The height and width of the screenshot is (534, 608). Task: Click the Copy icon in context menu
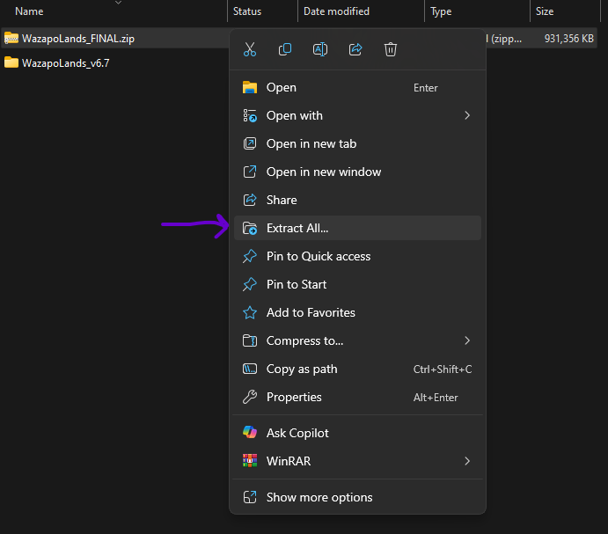pos(285,49)
